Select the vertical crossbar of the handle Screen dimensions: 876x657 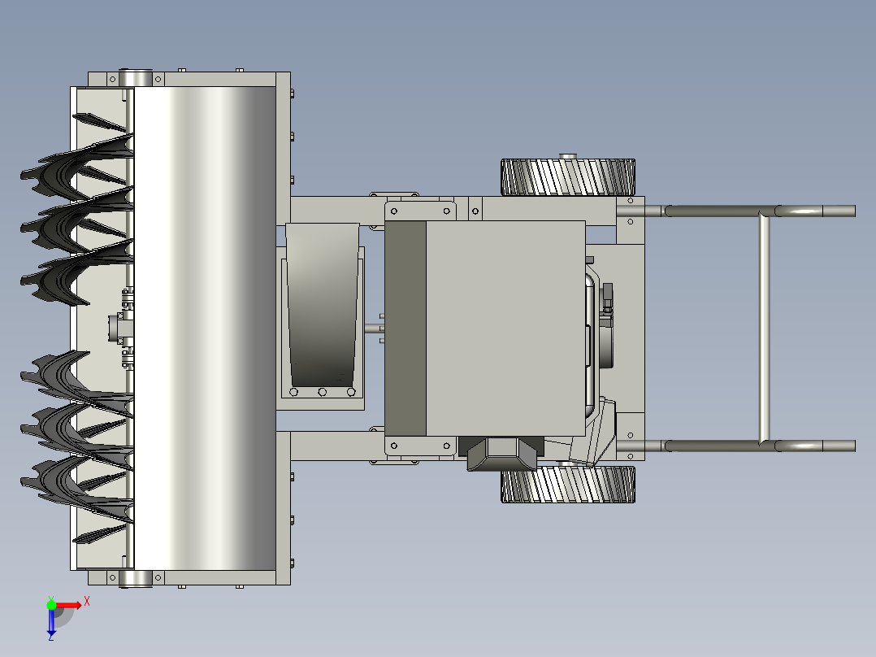(764, 328)
